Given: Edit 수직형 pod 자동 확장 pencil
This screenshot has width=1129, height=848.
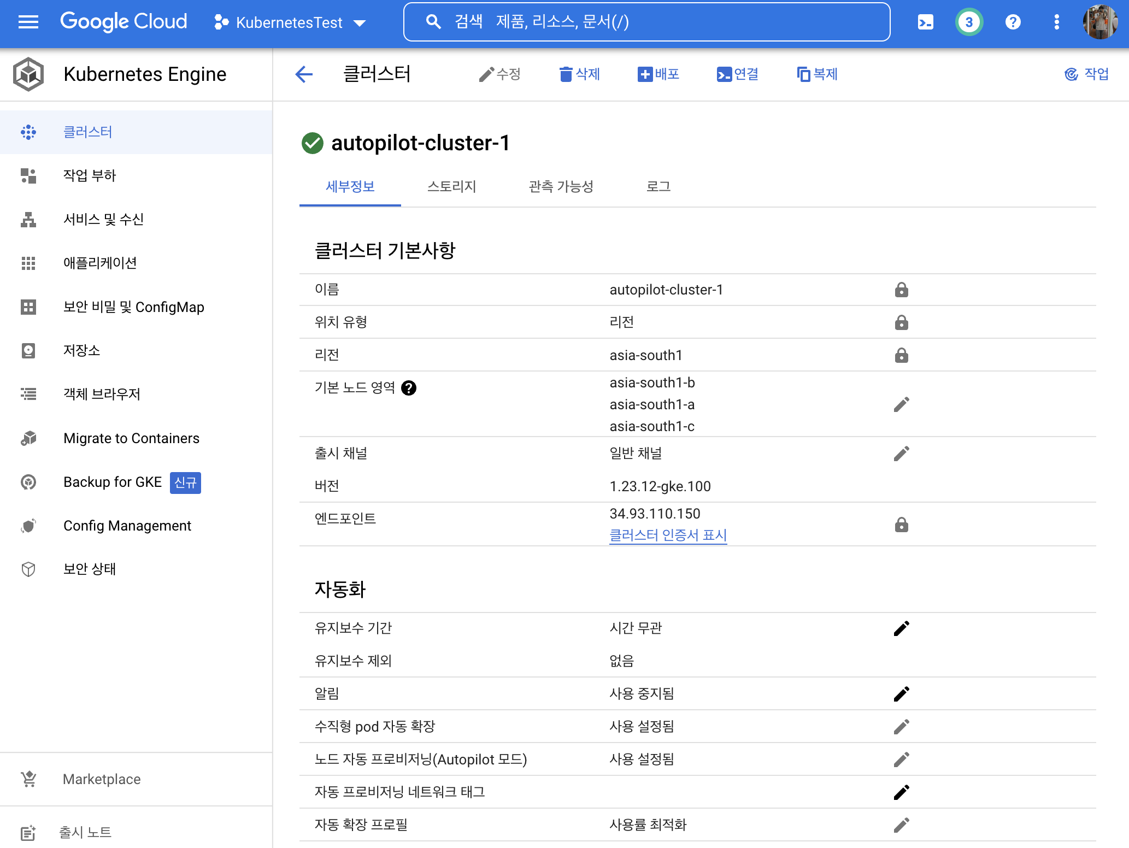Looking at the screenshot, I should 902,727.
